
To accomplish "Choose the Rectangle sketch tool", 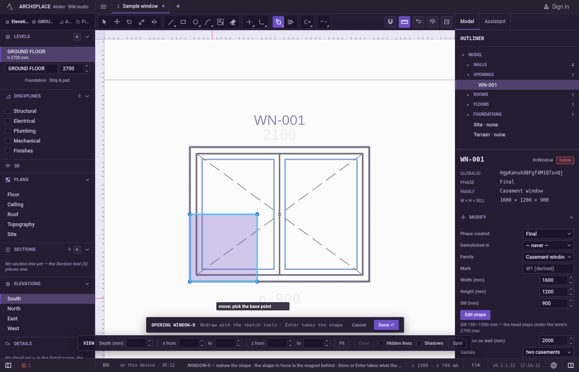I will (183, 22).
